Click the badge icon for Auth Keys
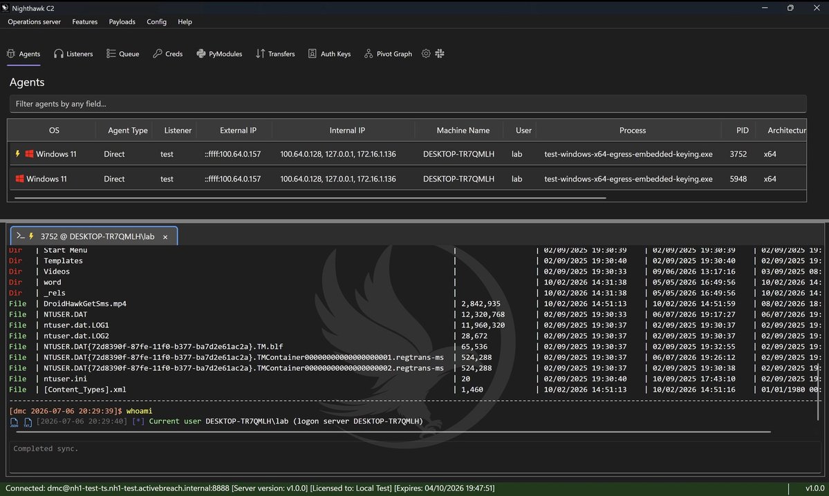829x496 pixels. click(x=312, y=53)
